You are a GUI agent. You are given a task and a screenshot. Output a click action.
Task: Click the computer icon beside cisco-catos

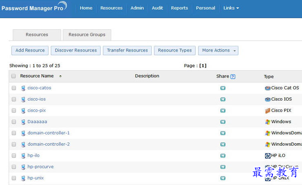(23, 88)
